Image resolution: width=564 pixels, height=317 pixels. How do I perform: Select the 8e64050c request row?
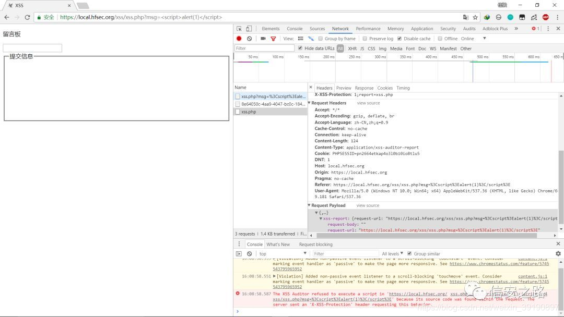271,104
